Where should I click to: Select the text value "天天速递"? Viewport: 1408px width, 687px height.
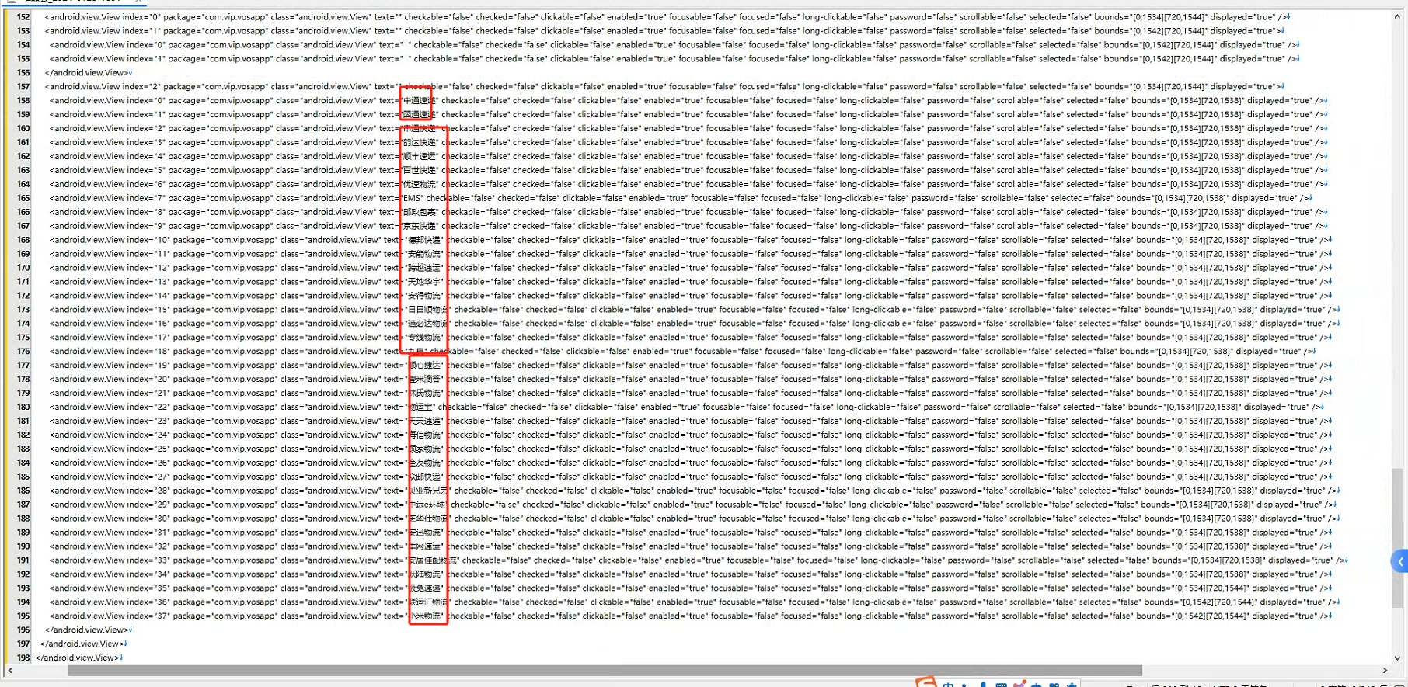[x=424, y=421]
